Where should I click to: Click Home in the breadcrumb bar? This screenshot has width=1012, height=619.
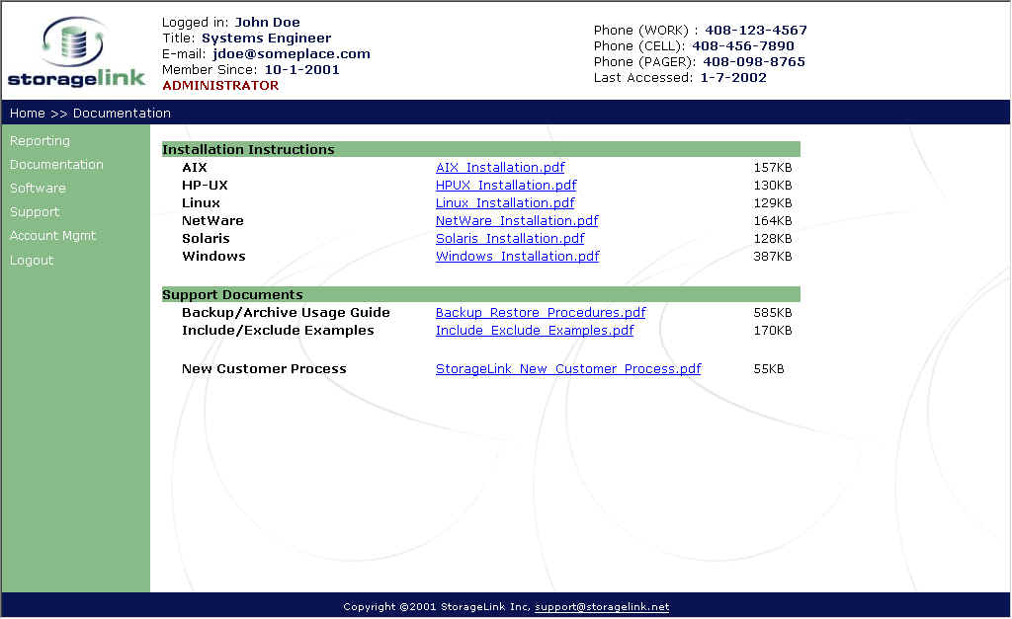[x=27, y=114]
